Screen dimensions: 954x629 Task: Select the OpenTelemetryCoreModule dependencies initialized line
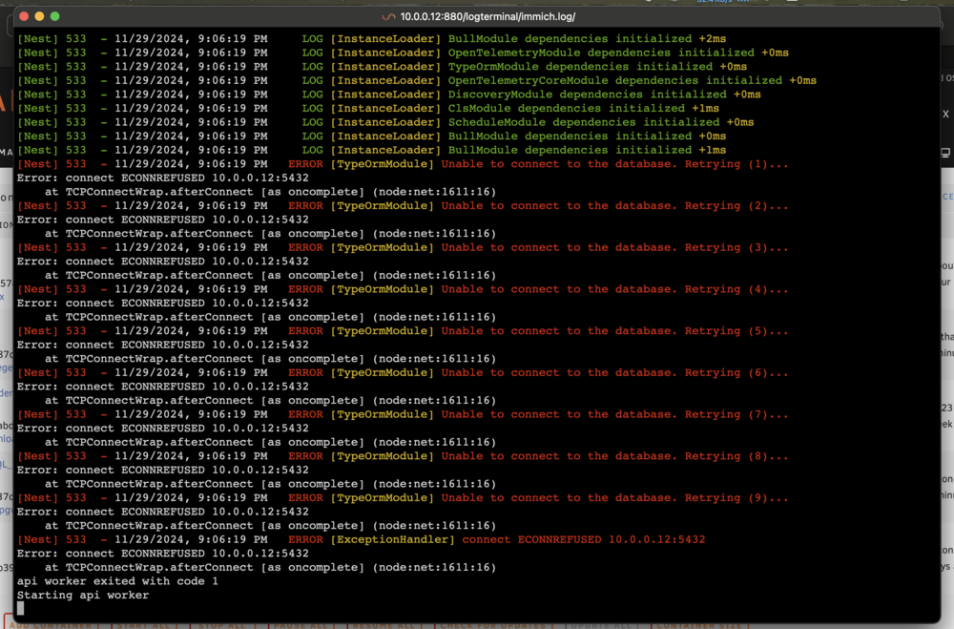point(417,81)
